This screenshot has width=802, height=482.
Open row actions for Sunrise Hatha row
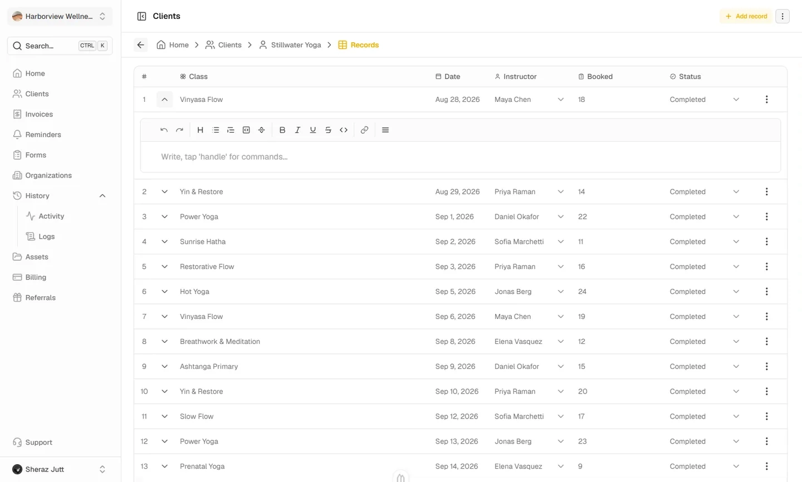(x=767, y=242)
